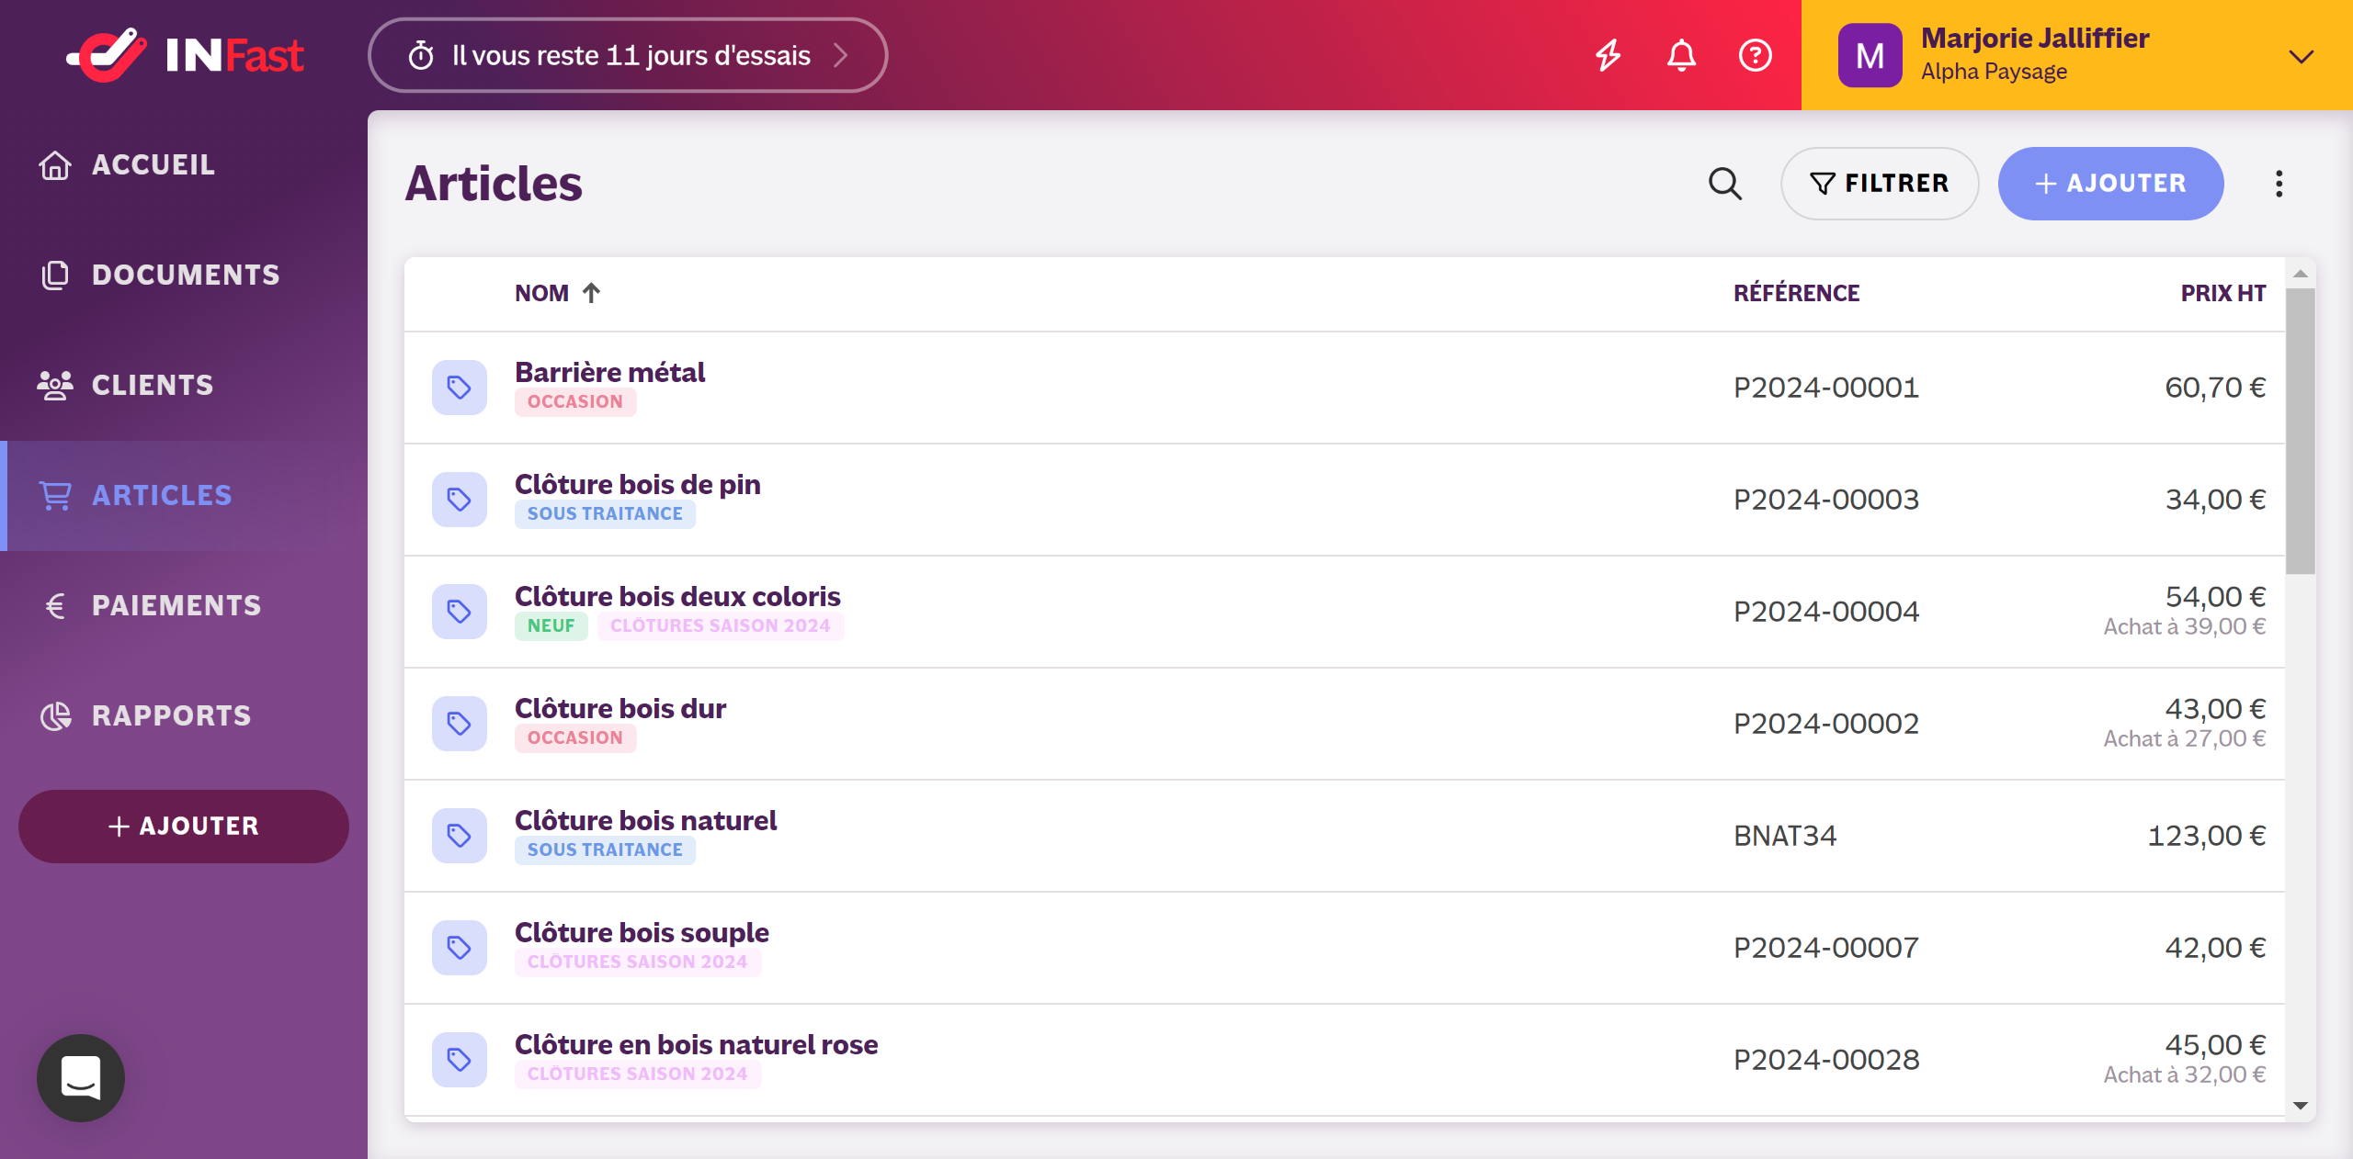Expand the Marjorie Jalliffier account dropdown

point(2301,57)
